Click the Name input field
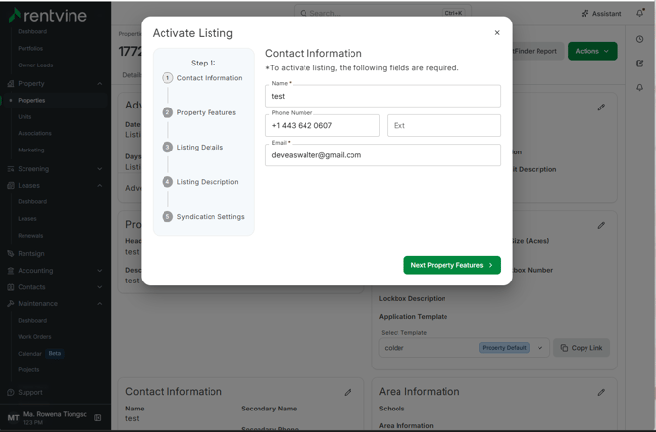 [x=383, y=96]
